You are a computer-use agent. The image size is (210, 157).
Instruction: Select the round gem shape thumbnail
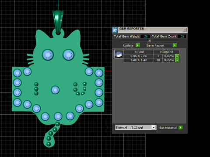(x=119, y=54)
